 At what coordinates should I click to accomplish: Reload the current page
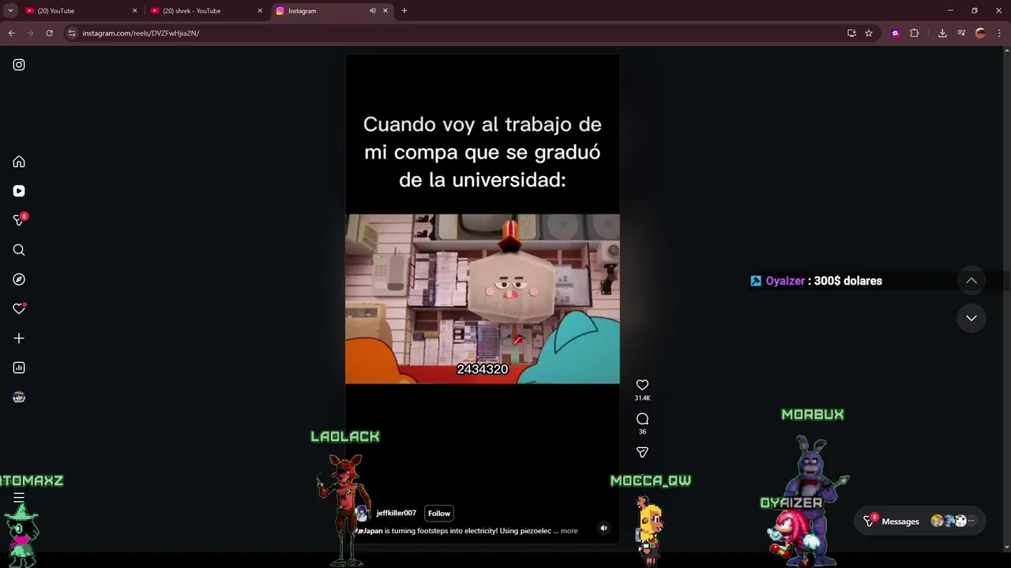pyautogui.click(x=49, y=33)
